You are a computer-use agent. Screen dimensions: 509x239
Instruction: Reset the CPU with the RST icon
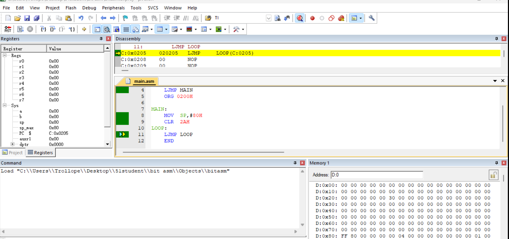[8, 29]
